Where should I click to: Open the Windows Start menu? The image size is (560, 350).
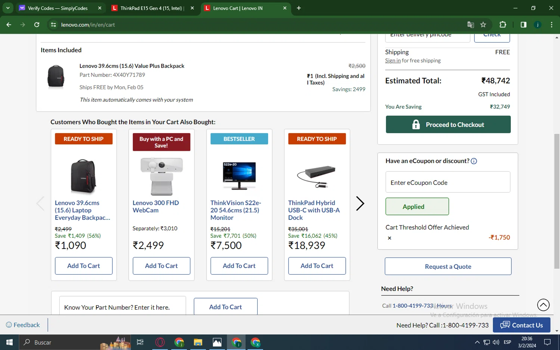coord(9,342)
